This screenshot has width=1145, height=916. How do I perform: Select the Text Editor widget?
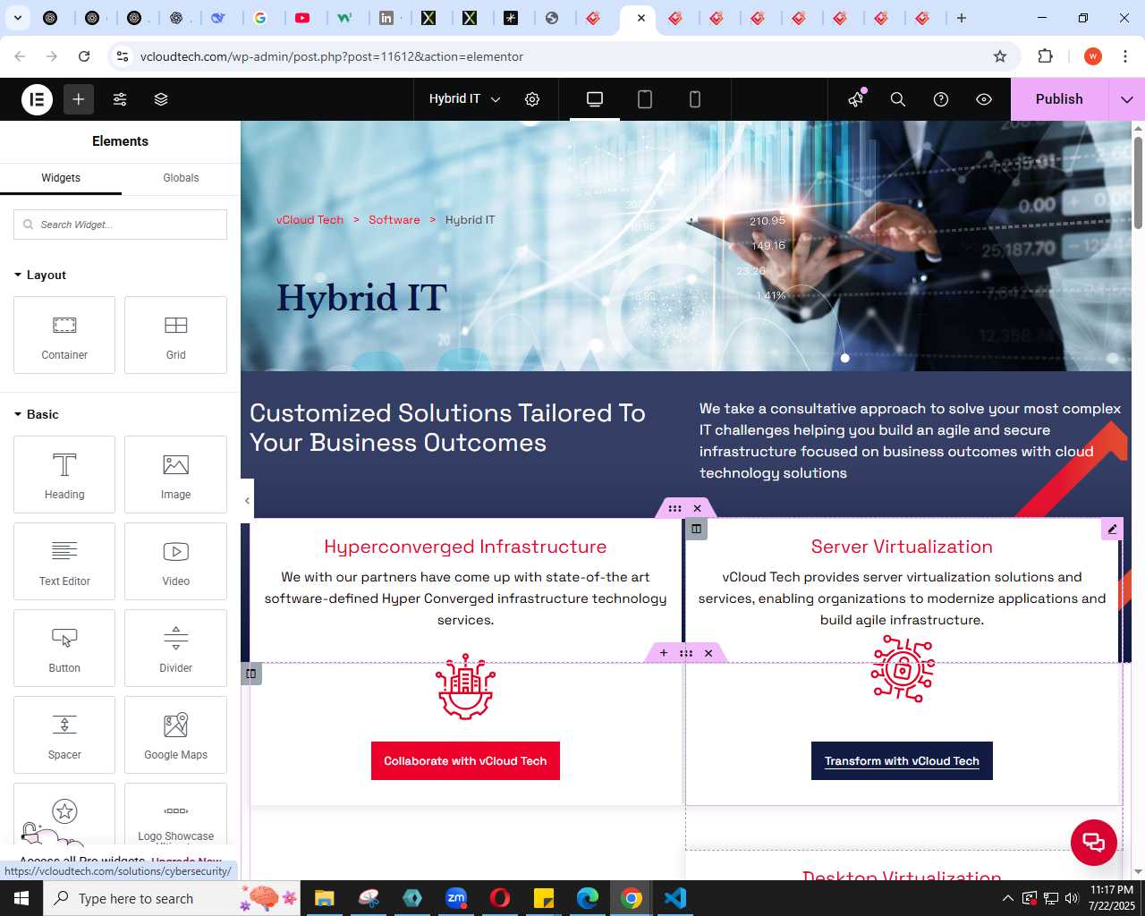click(x=64, y=561)
